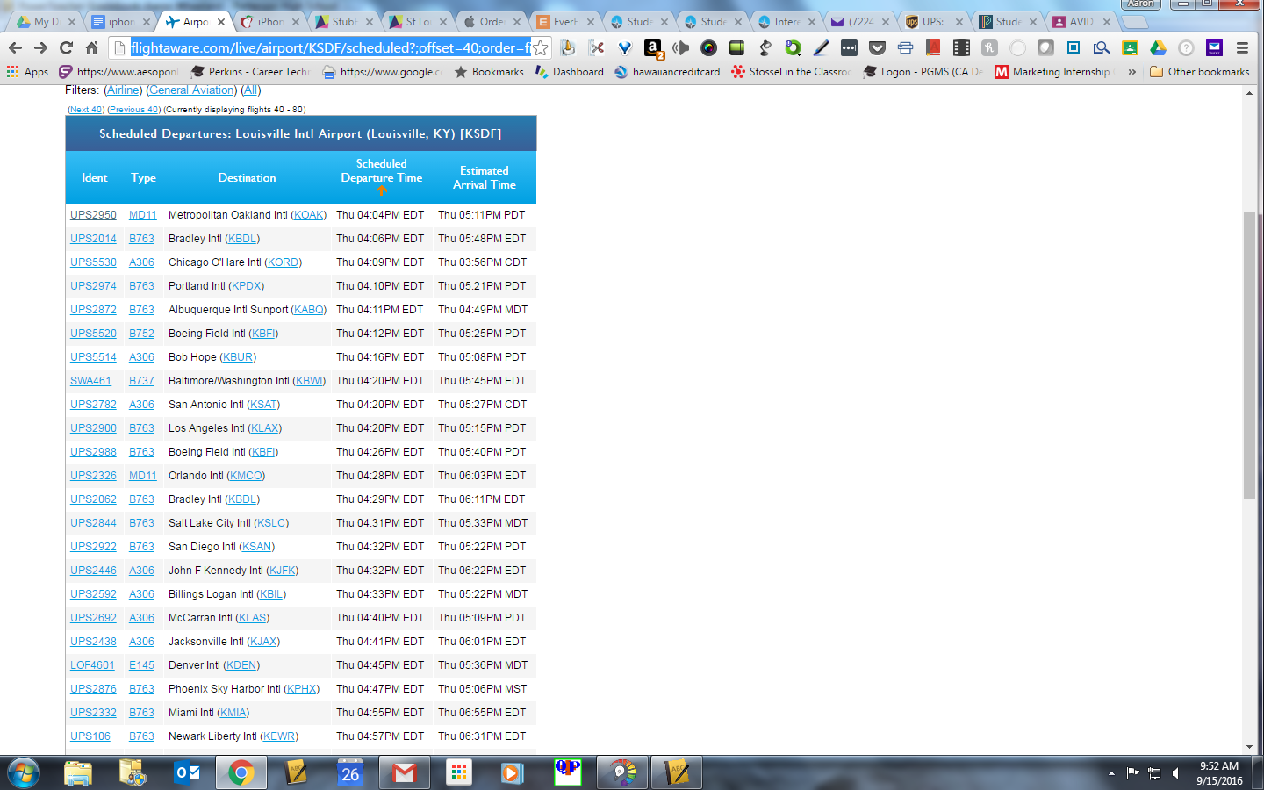
Task: Bookmark this page with the star
Action: pos(541,47)
